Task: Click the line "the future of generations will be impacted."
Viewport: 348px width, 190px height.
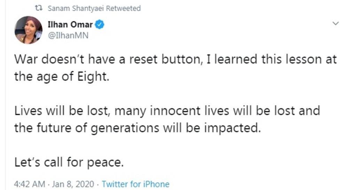Action: (x=137, y=128)
